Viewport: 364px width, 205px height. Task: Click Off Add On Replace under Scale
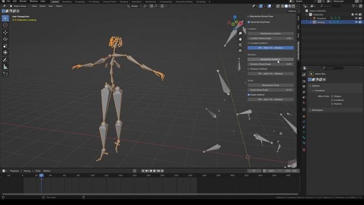tap(271, 100)
